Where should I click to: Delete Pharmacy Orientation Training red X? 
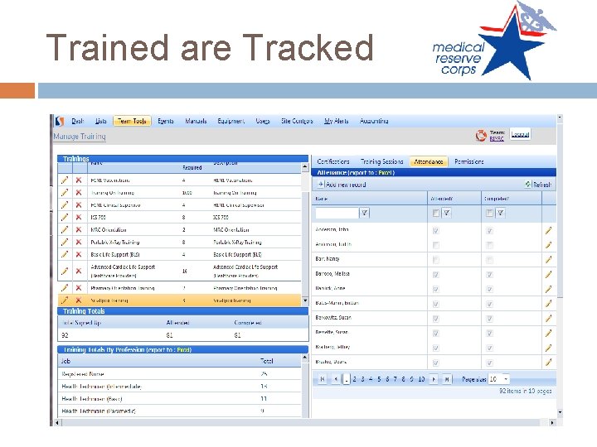click(79, 288)
